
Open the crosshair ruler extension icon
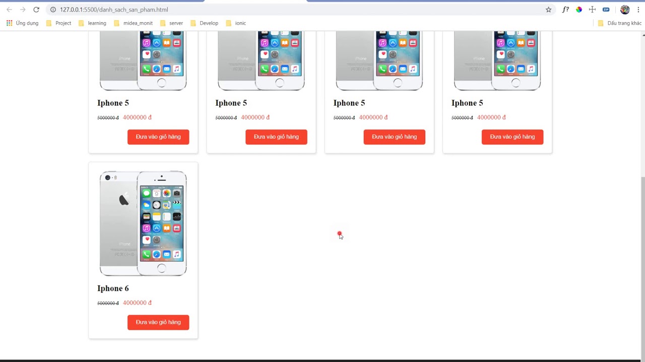[592, 10]
